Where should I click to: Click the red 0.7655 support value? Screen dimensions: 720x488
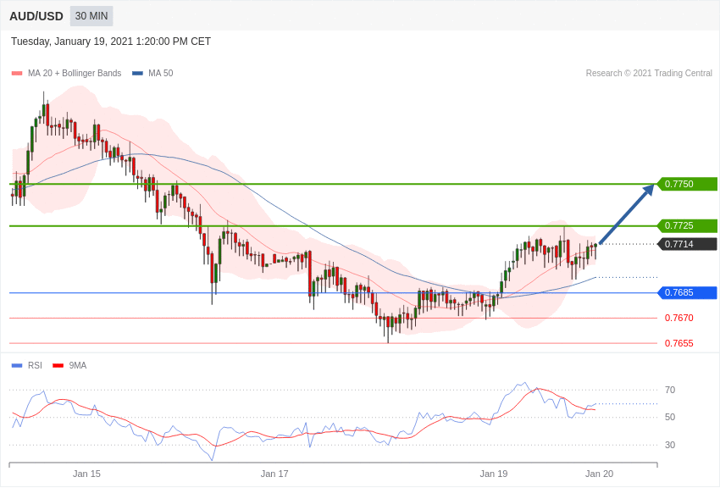pyautogui.click(x=679, y=343)
